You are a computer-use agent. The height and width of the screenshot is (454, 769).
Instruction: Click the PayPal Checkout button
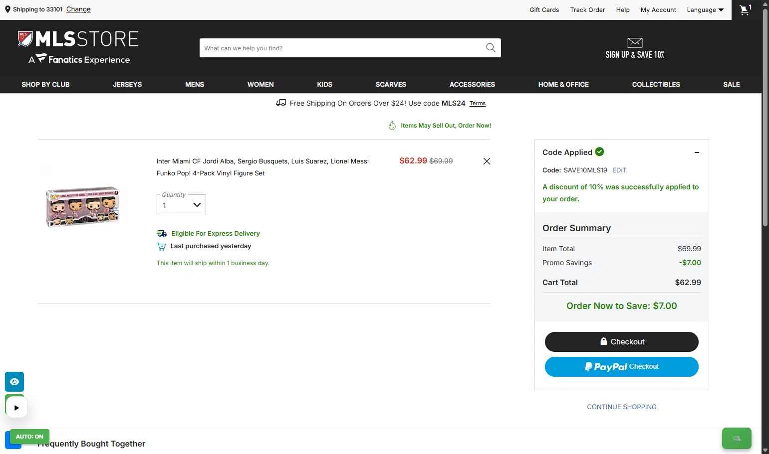coord(621,367)
